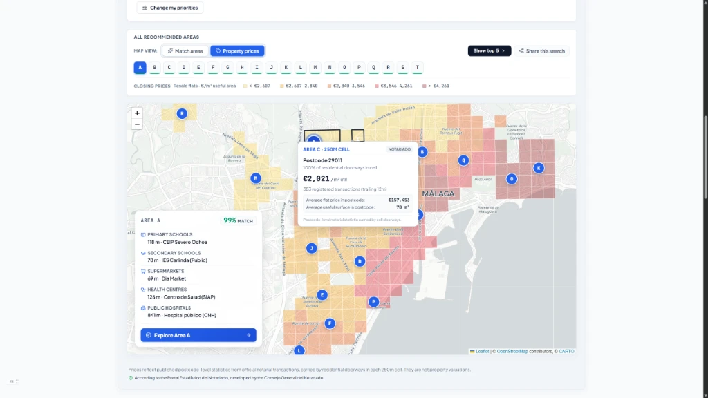Select area tab D
The height and width of the screenshot is (398, 708).
click(184, 68)
